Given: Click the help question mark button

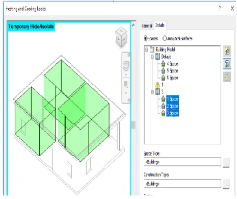Looking at the screenshot, I should [220, 8].
